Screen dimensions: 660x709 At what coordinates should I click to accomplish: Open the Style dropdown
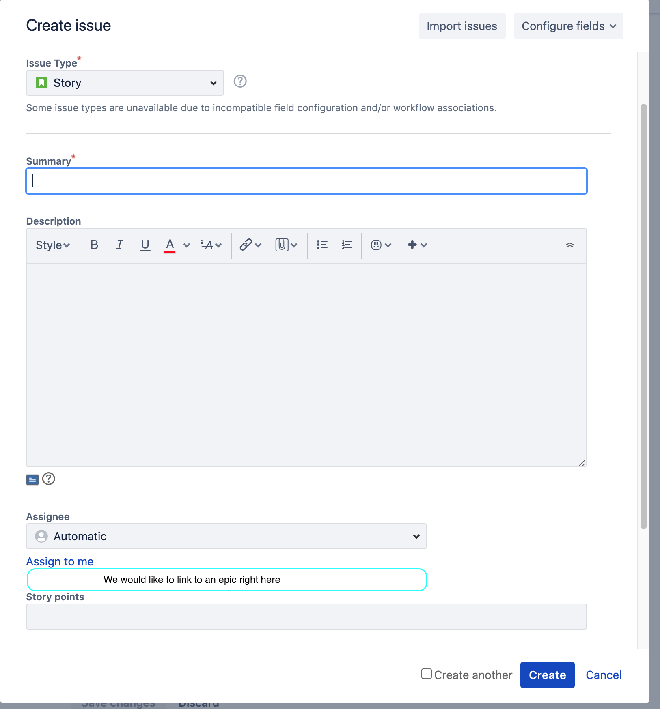53,245
